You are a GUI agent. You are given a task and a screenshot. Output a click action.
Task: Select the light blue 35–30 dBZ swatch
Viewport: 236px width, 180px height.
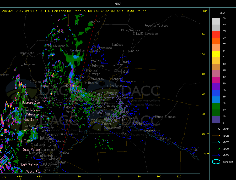coord(216,100)
